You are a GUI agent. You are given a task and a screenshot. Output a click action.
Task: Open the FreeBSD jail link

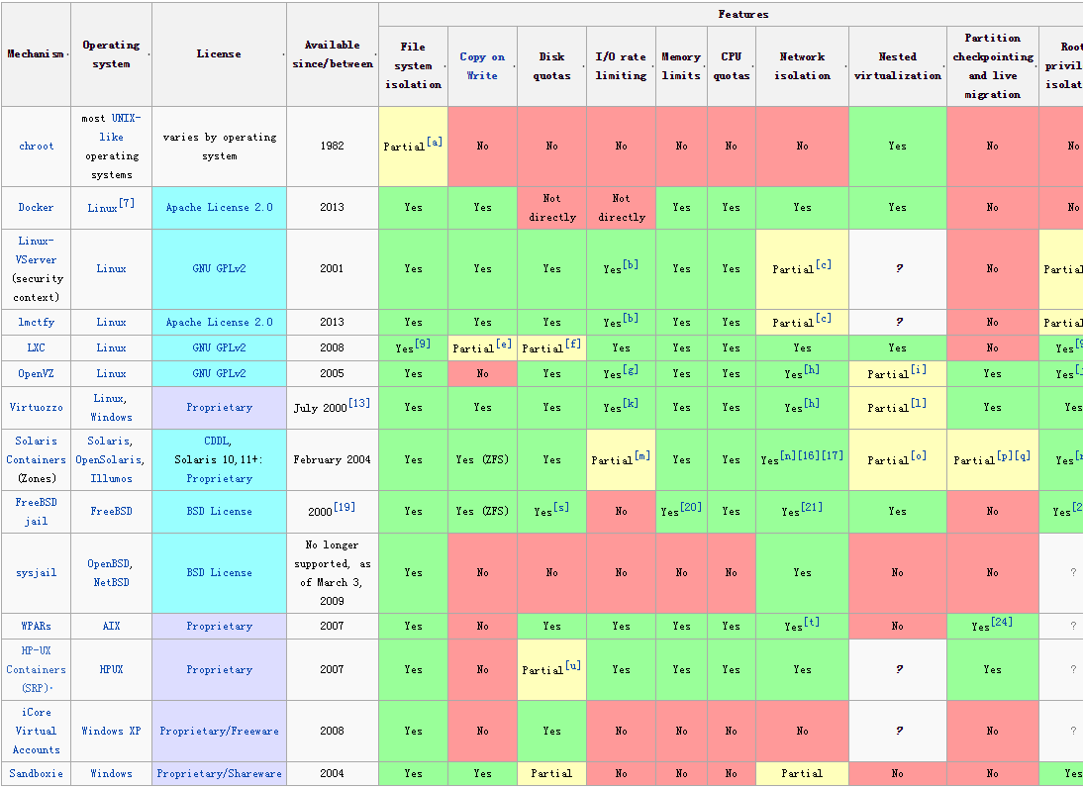(x=36, y=511)
